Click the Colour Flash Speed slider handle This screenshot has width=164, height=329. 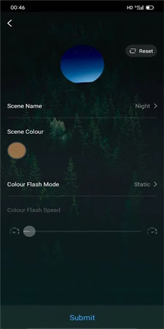tap(29, 231)
